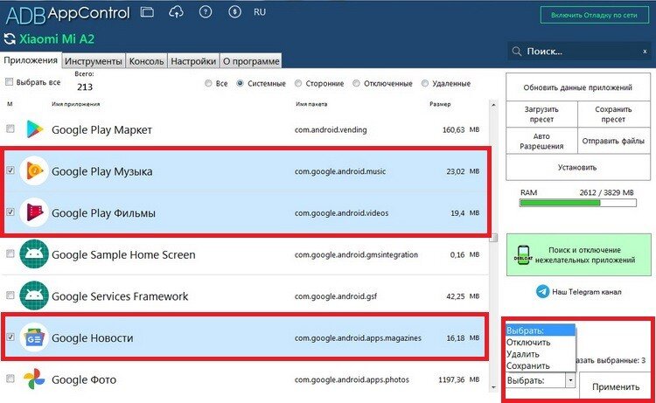Uncheck the Google Новости checkbox
This screenshot has height=403, width=656.
click(10, 337)
